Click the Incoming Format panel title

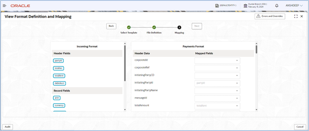point(87,47)
